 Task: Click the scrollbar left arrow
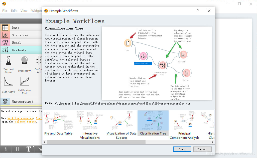click(x=45, y=142)
